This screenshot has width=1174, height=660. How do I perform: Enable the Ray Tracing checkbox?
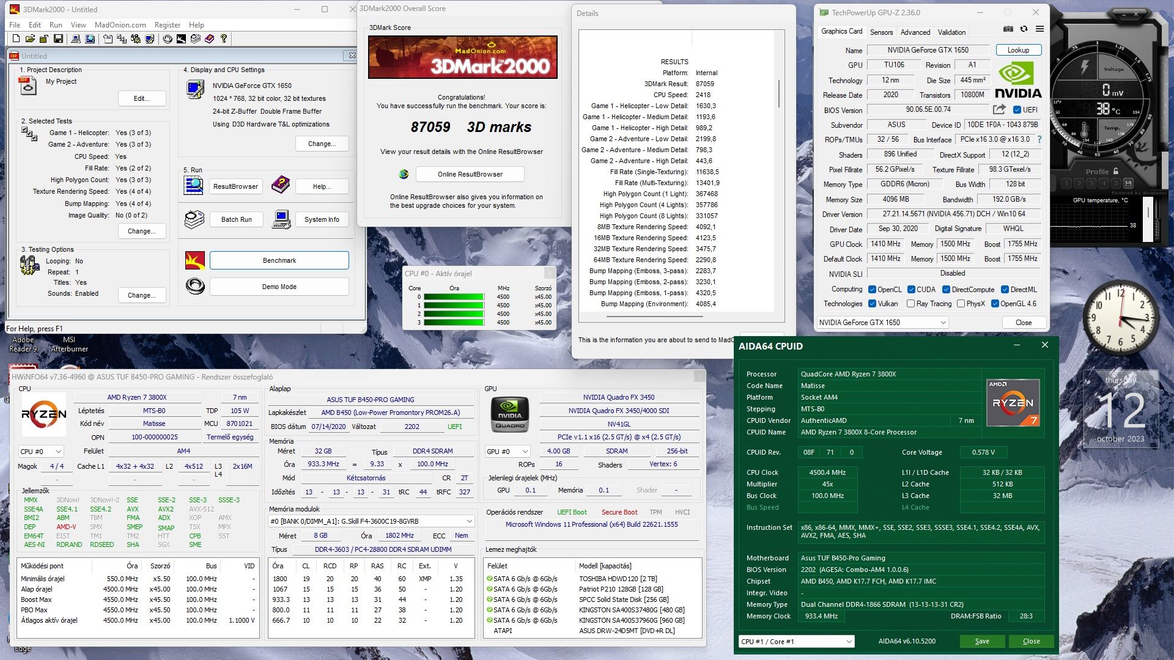pyautogui.click(x=911, y=304)
